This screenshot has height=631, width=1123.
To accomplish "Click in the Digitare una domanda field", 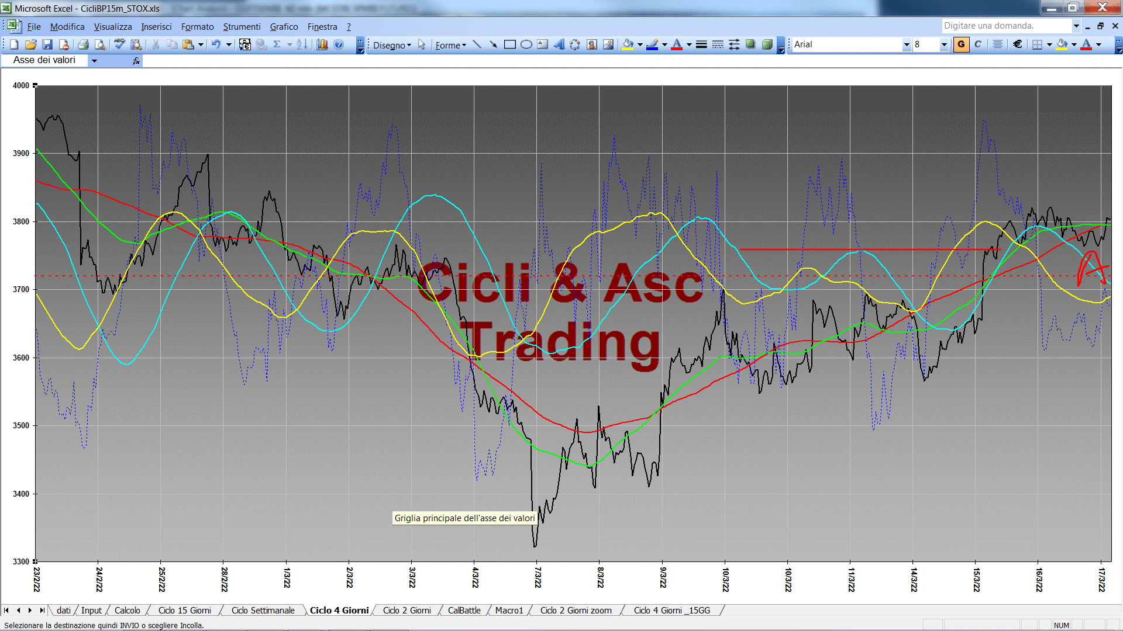I will 1006,26.
